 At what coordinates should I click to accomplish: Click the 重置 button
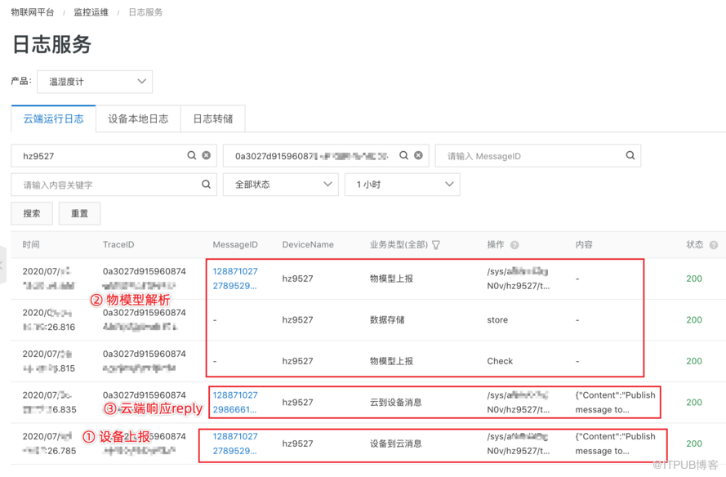pyautogui.click(x=79, y=214)
